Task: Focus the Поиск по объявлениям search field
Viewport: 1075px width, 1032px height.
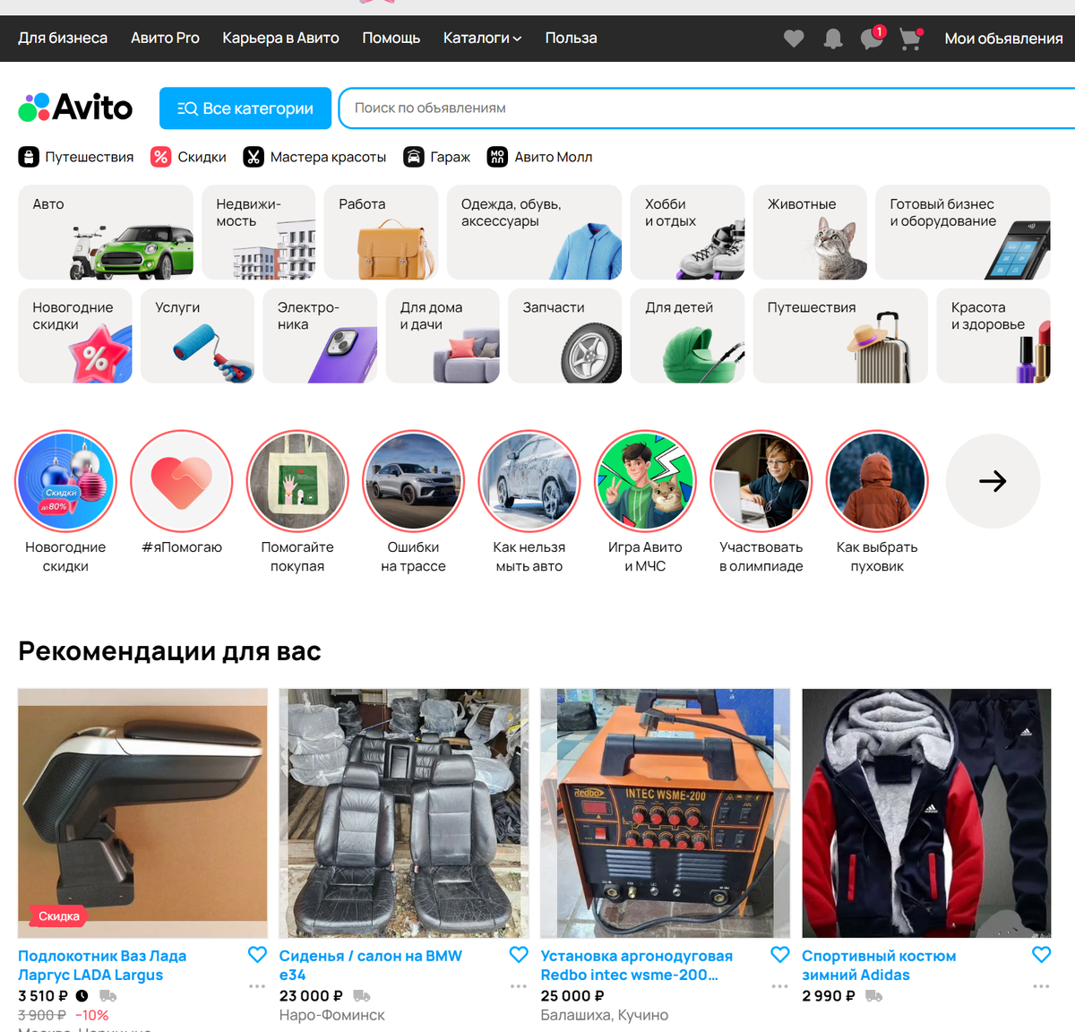Action: click(708, 108)
